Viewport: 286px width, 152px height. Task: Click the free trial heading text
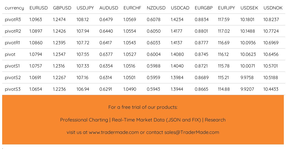coord(143,107)
